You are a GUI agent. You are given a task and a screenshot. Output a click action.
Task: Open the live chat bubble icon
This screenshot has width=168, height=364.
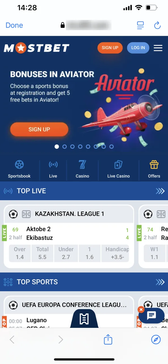[152, 316]
